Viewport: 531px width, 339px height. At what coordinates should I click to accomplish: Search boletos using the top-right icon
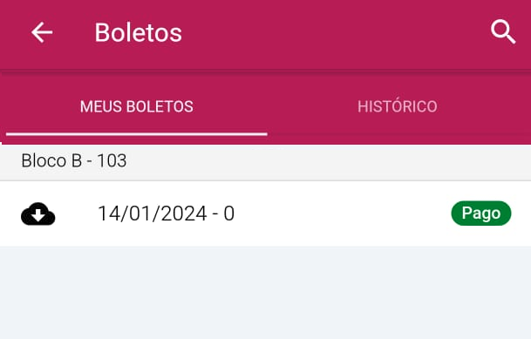[x=503, y=32]
